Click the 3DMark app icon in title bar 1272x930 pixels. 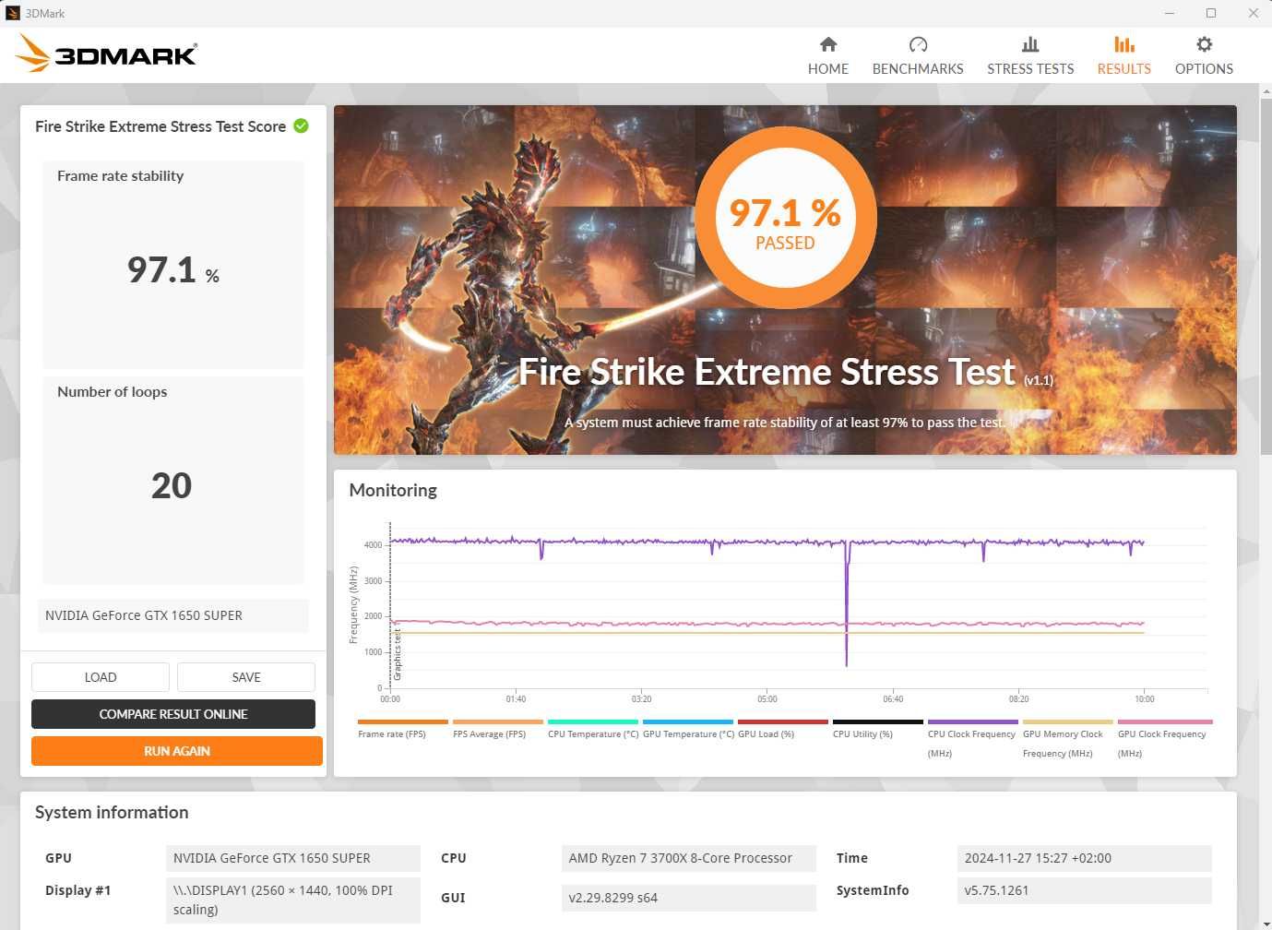(13, 13)
